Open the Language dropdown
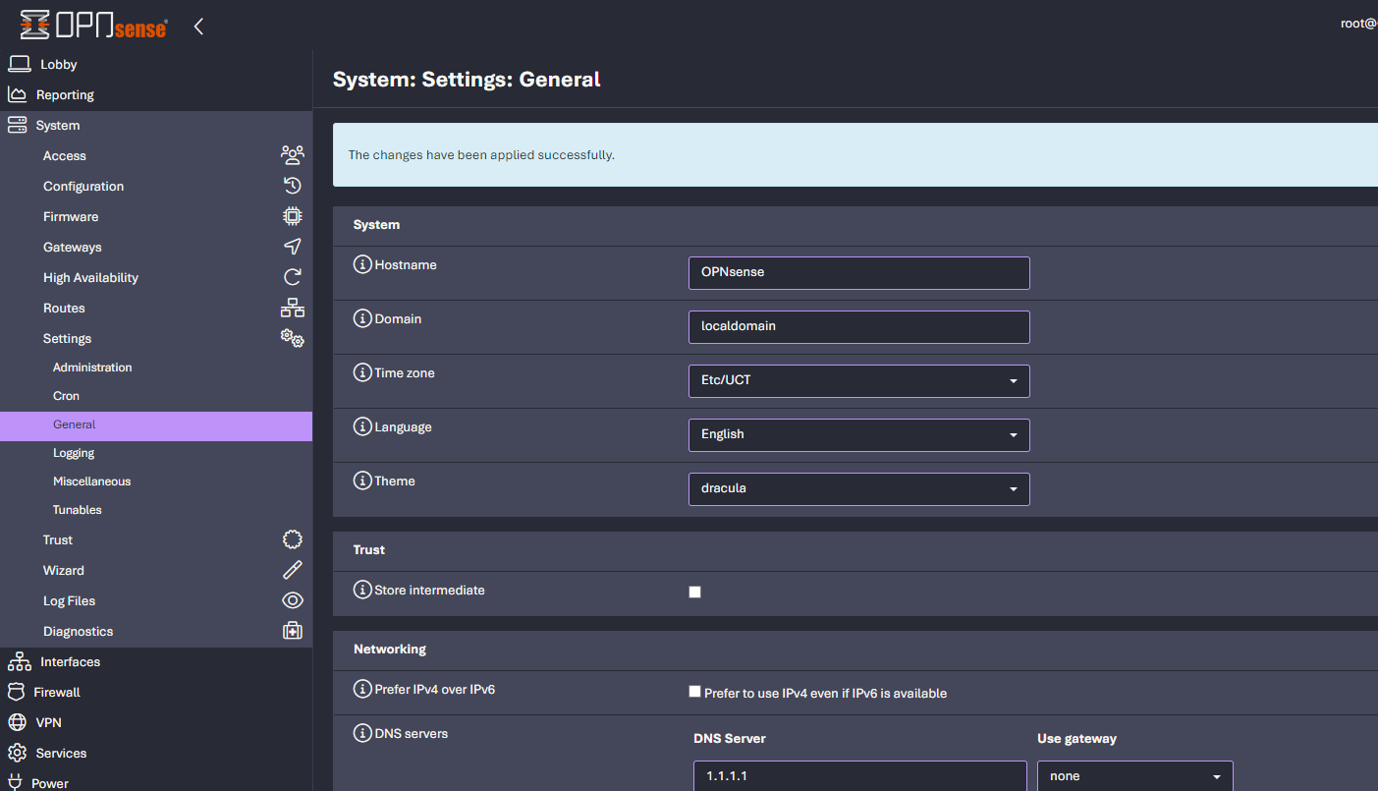 point(858,434)
